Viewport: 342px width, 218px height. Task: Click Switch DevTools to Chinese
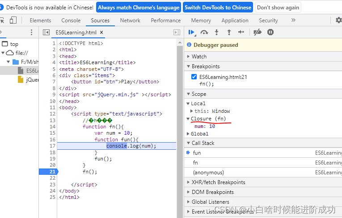point(218,8)
